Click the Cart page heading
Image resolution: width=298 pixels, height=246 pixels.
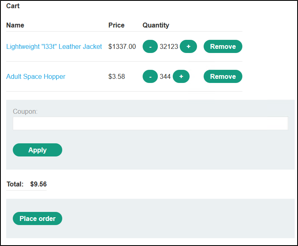pyautogui.click(x=13, y=6)
